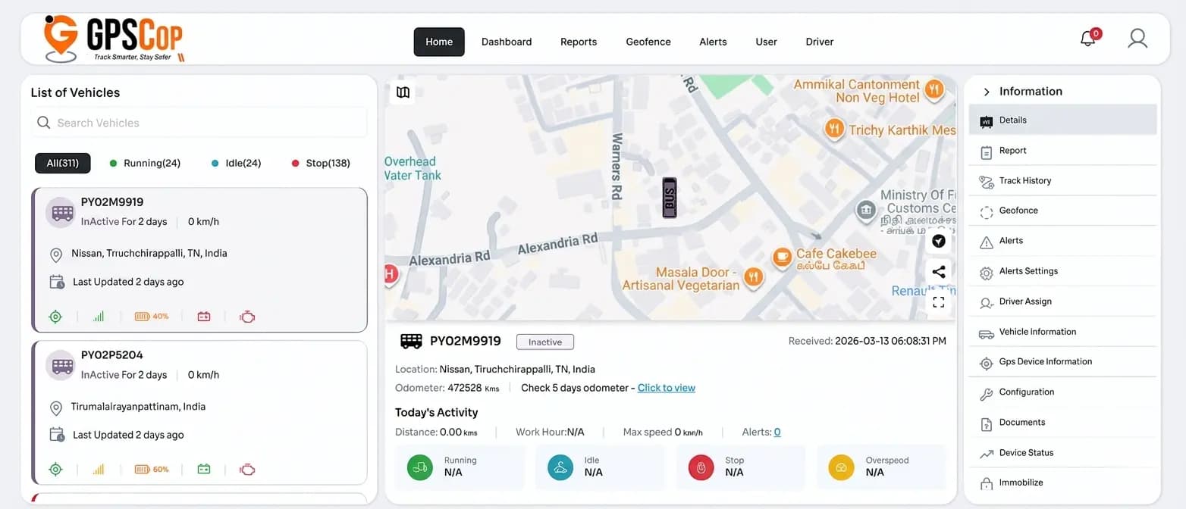This screenshot has height=509, width=1186.
Task: Toggle the map layers icon
Action: [403, 92]
